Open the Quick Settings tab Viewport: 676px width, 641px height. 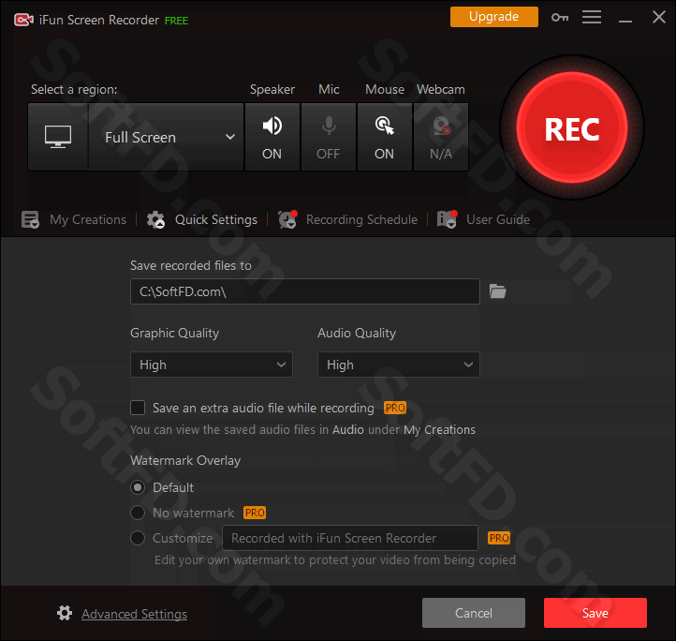tap(216, 219)
